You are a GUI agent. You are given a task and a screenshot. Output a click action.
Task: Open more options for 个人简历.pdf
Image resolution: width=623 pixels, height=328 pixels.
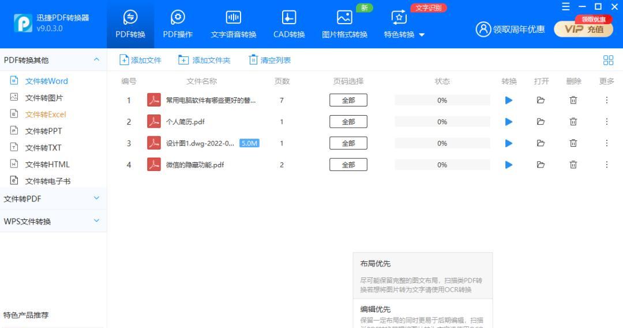pos(607,121)
